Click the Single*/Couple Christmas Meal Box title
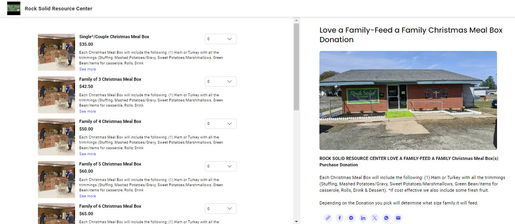515x224 pixels. tap(114, 37)
